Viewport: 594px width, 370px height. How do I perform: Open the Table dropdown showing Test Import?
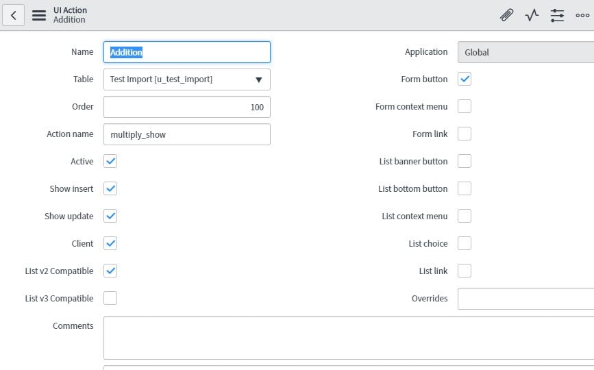point(187,79)
